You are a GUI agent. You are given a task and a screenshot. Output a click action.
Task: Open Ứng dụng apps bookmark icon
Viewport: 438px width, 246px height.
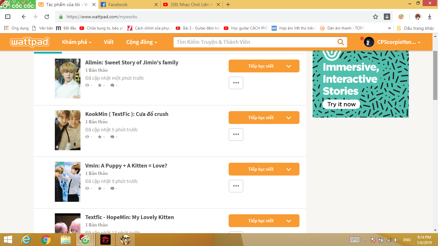click(6, 28)
